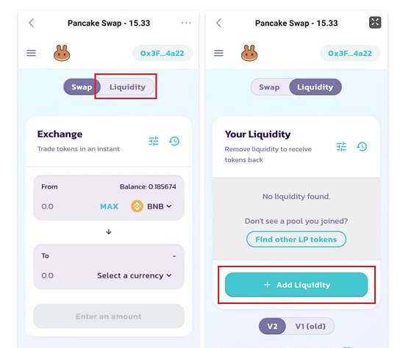Click the Add Liquidity button
The height and width of the screenshot is (348, 414).
(x=296, y=285)
